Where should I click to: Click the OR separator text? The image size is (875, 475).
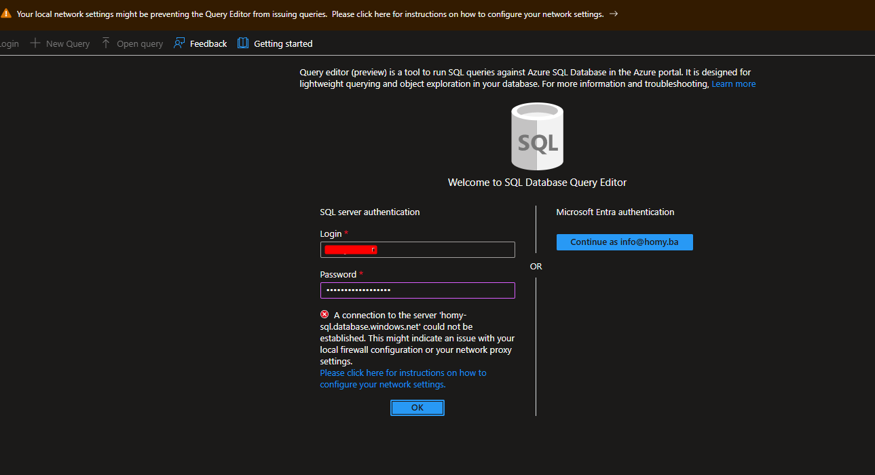pyautogui.click(x=536, y=267)
